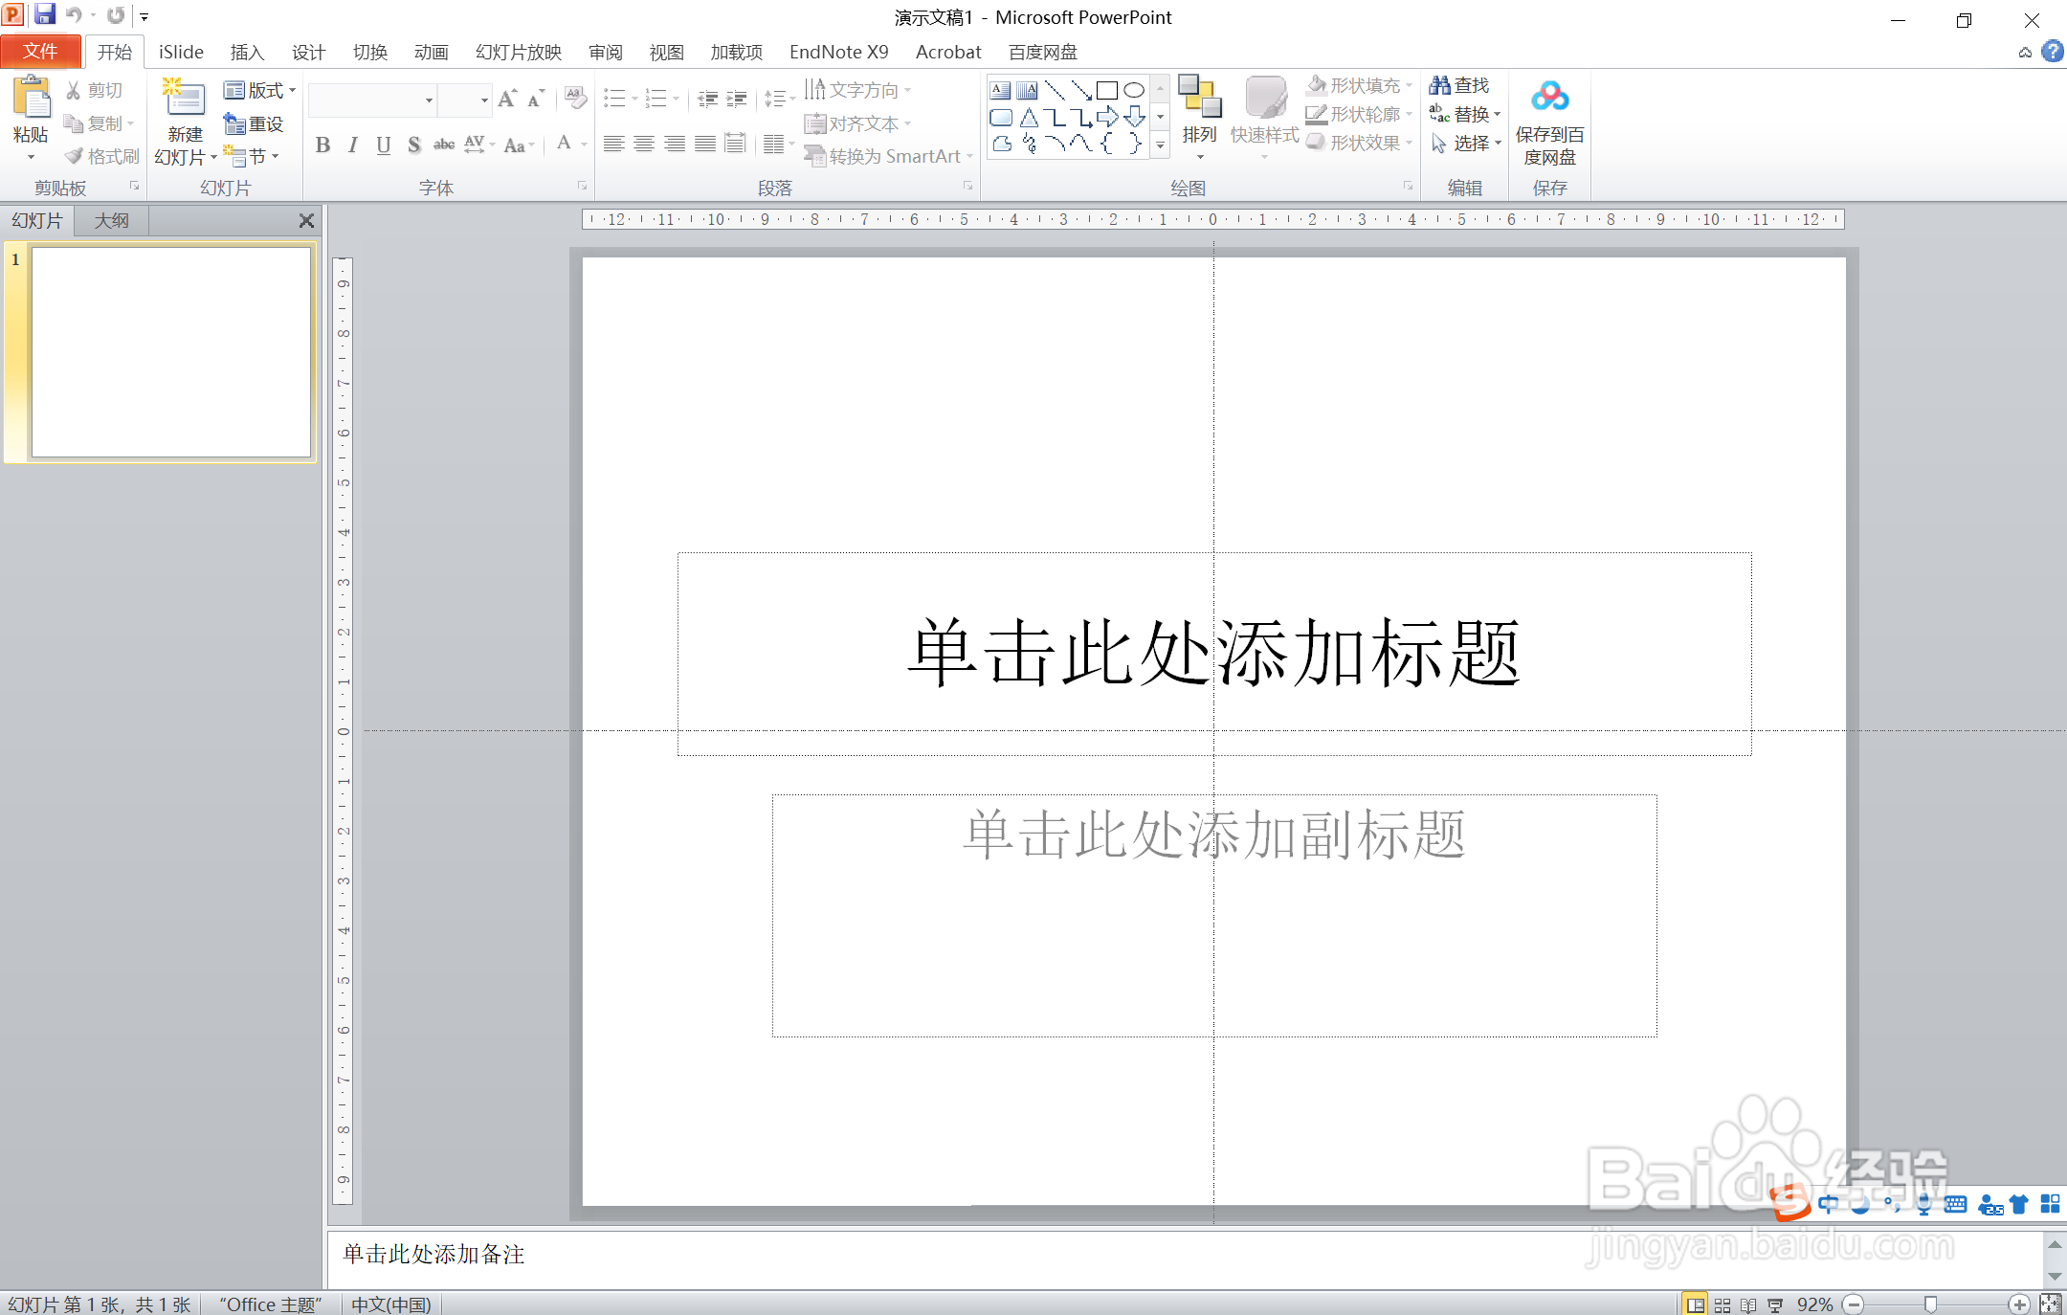The width and height of the screenshot is (2067, 1315).
Task: Expand the New Slide (新建幻灯片) dropdown
Action: [212, 156]
